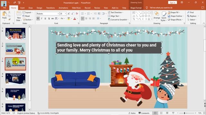Decrease list indent level
Image resolution: width=206 pixels, height=115 pixels.
pyautogui.click(x=95, y=13)
